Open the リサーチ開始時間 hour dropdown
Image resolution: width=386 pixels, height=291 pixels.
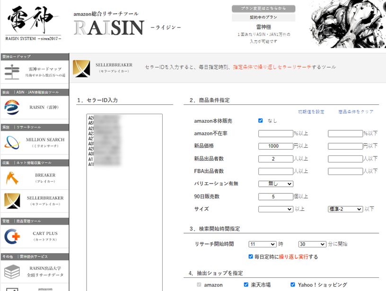pyautogui.click(x=263, y=244)
